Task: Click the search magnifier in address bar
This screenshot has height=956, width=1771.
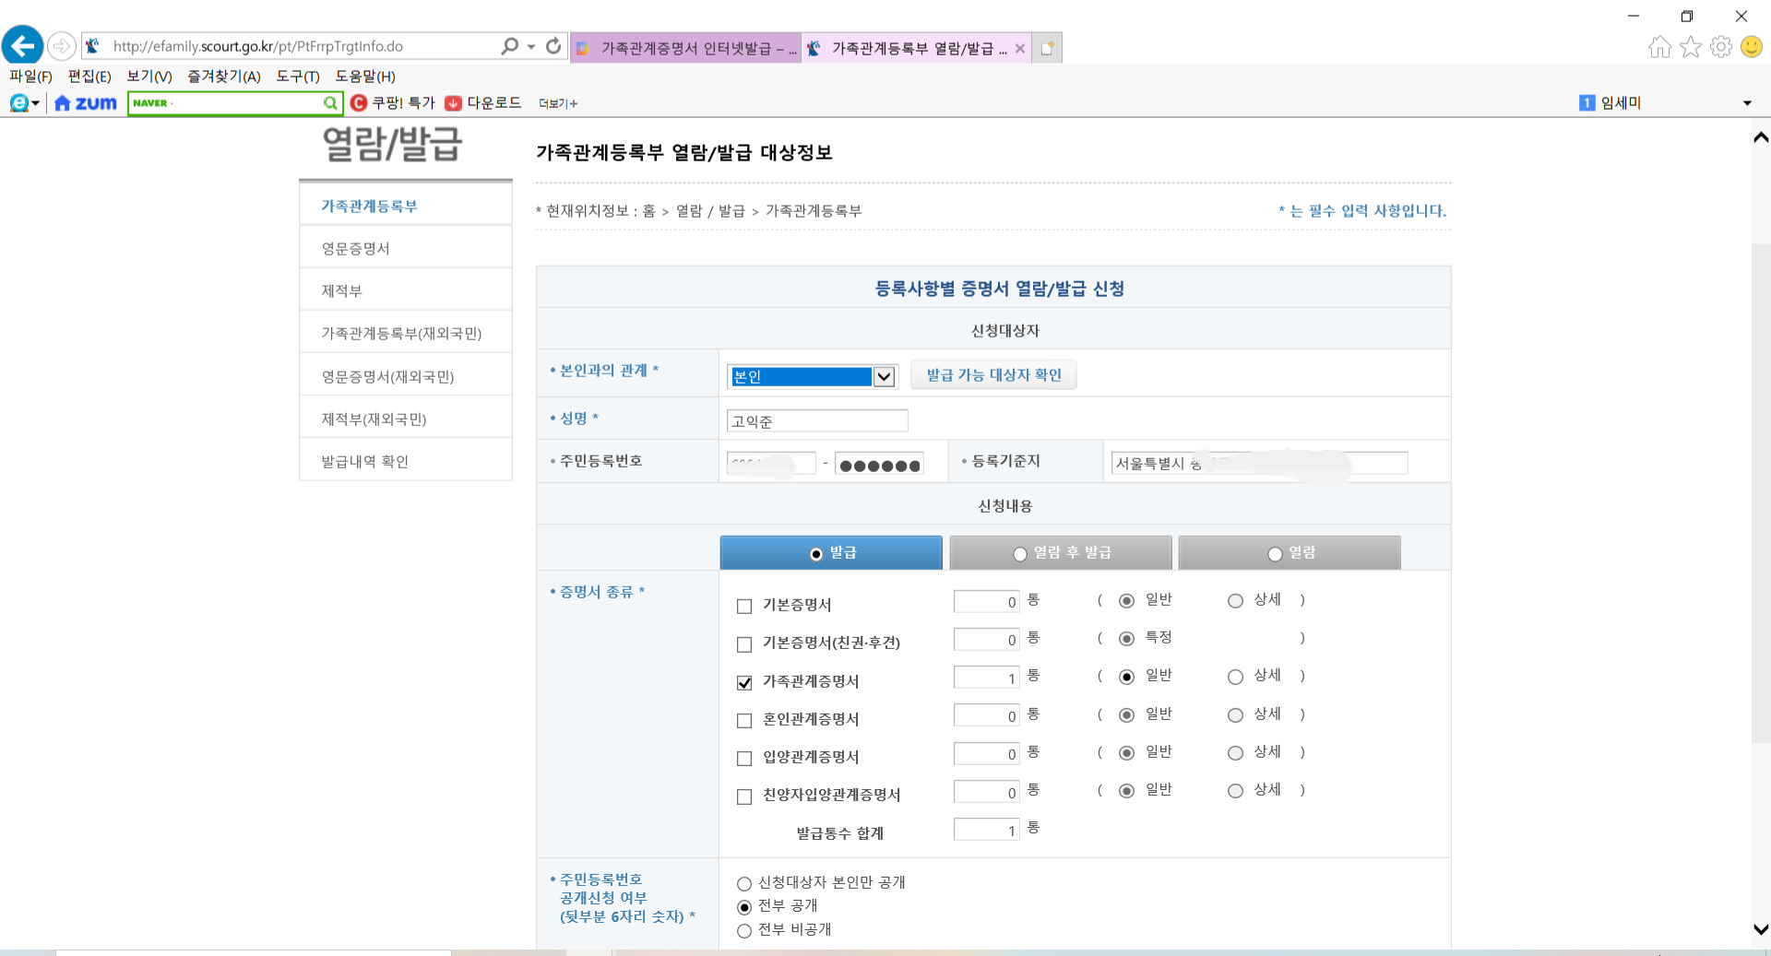Action: pos(509,46)
